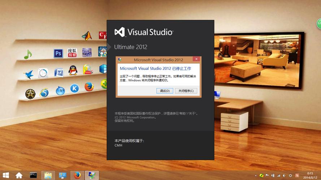This screenshot has width=321, height=180.
Task: Click the 'CMH' licensee name text
Action: [118, 145]
